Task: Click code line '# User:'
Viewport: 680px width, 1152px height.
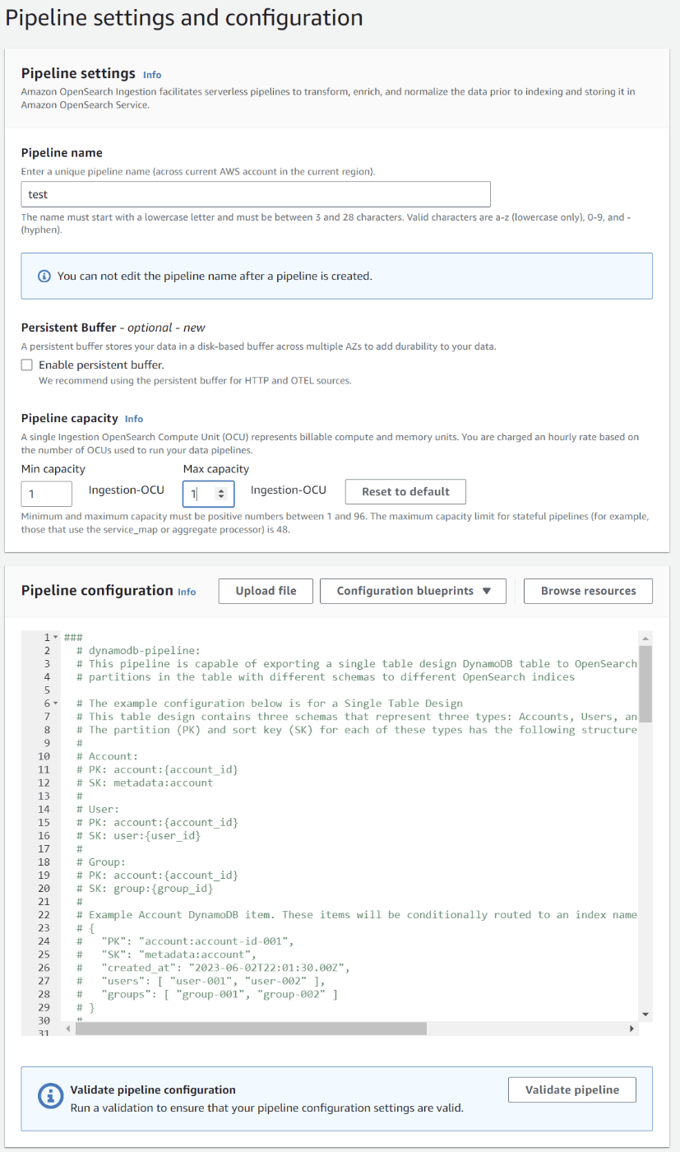Action: pyautogui.click(x=98, y=809)
